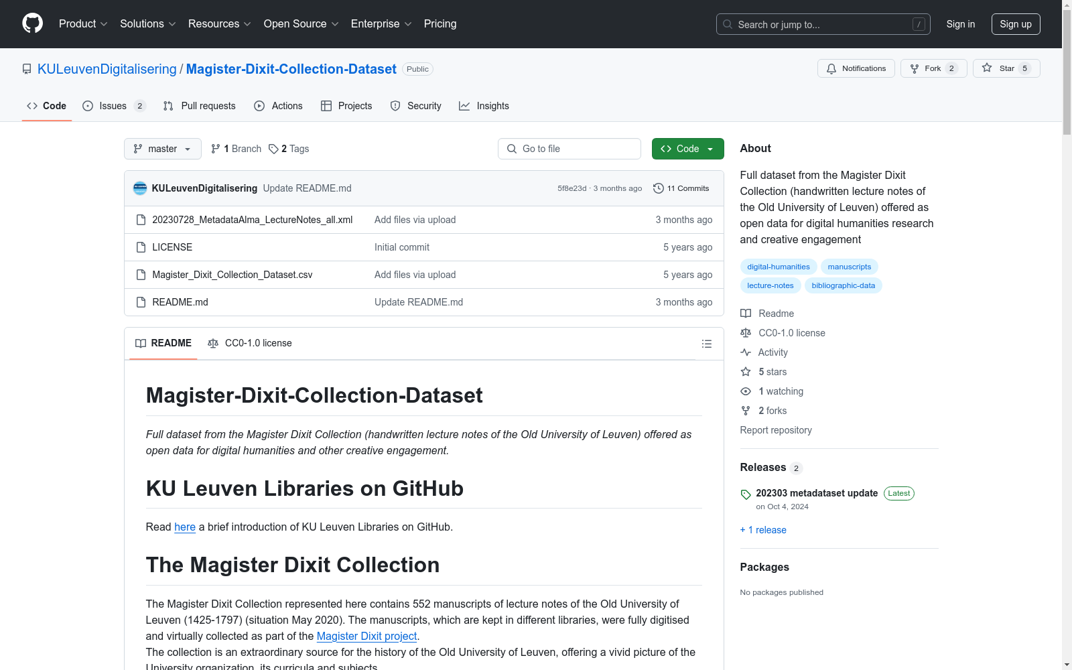The image size is (1072, 670).
Task: Open the green Code dropdown
Action: [x=687, y=149]
